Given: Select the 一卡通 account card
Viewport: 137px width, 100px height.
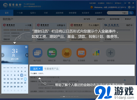Looking at the screenshot, I should [x=17, y=32].
